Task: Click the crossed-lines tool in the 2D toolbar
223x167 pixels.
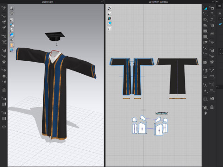Action: tap(205, 49)
